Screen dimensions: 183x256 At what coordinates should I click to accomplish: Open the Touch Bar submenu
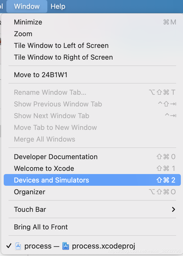point(92,209)
